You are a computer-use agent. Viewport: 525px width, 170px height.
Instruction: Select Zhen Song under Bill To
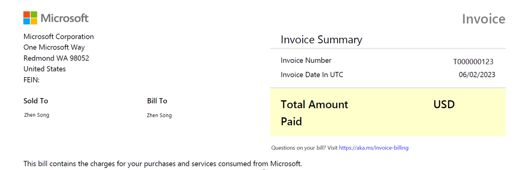point(159,115)
